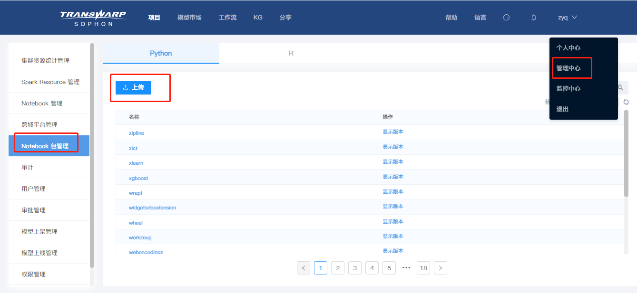Open 模型市场 in the top menu
This screenshot has height=293, width=637.
click(189, 17)
